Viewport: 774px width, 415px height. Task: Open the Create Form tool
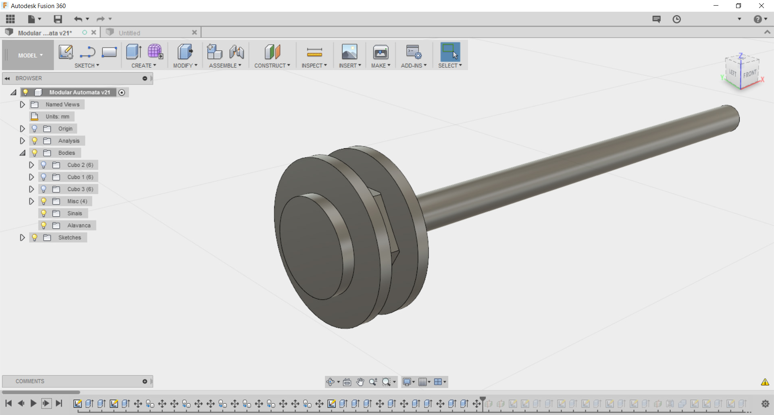(x=155, y=52)
